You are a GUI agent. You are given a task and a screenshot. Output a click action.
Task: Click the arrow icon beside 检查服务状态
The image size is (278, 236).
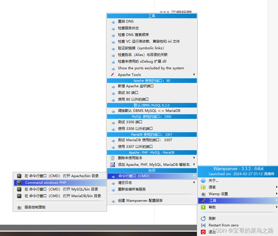click(113, 29)
